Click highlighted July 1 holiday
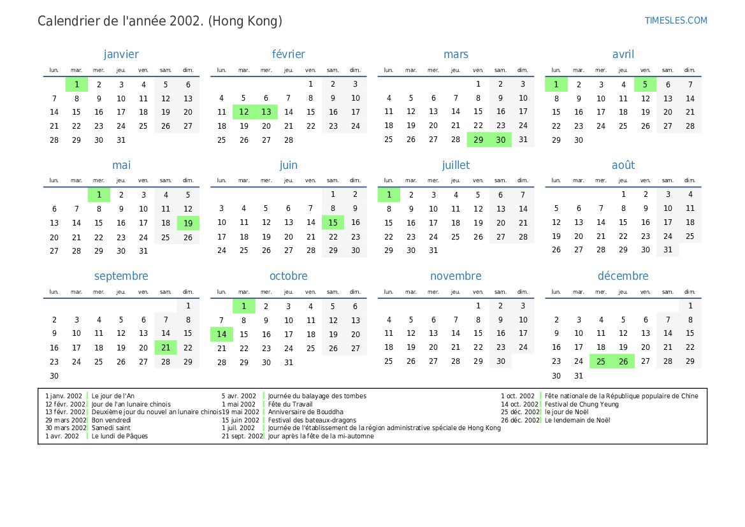The width and height of the screenshot is (745, 527). [x=389, y=195]
